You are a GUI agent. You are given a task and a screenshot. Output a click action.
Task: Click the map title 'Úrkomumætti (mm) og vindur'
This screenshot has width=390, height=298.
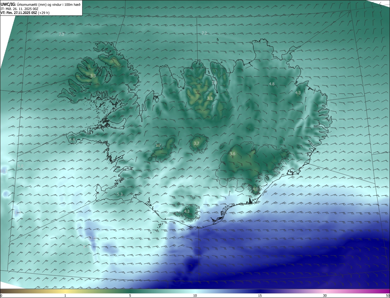tap(39, 5)
